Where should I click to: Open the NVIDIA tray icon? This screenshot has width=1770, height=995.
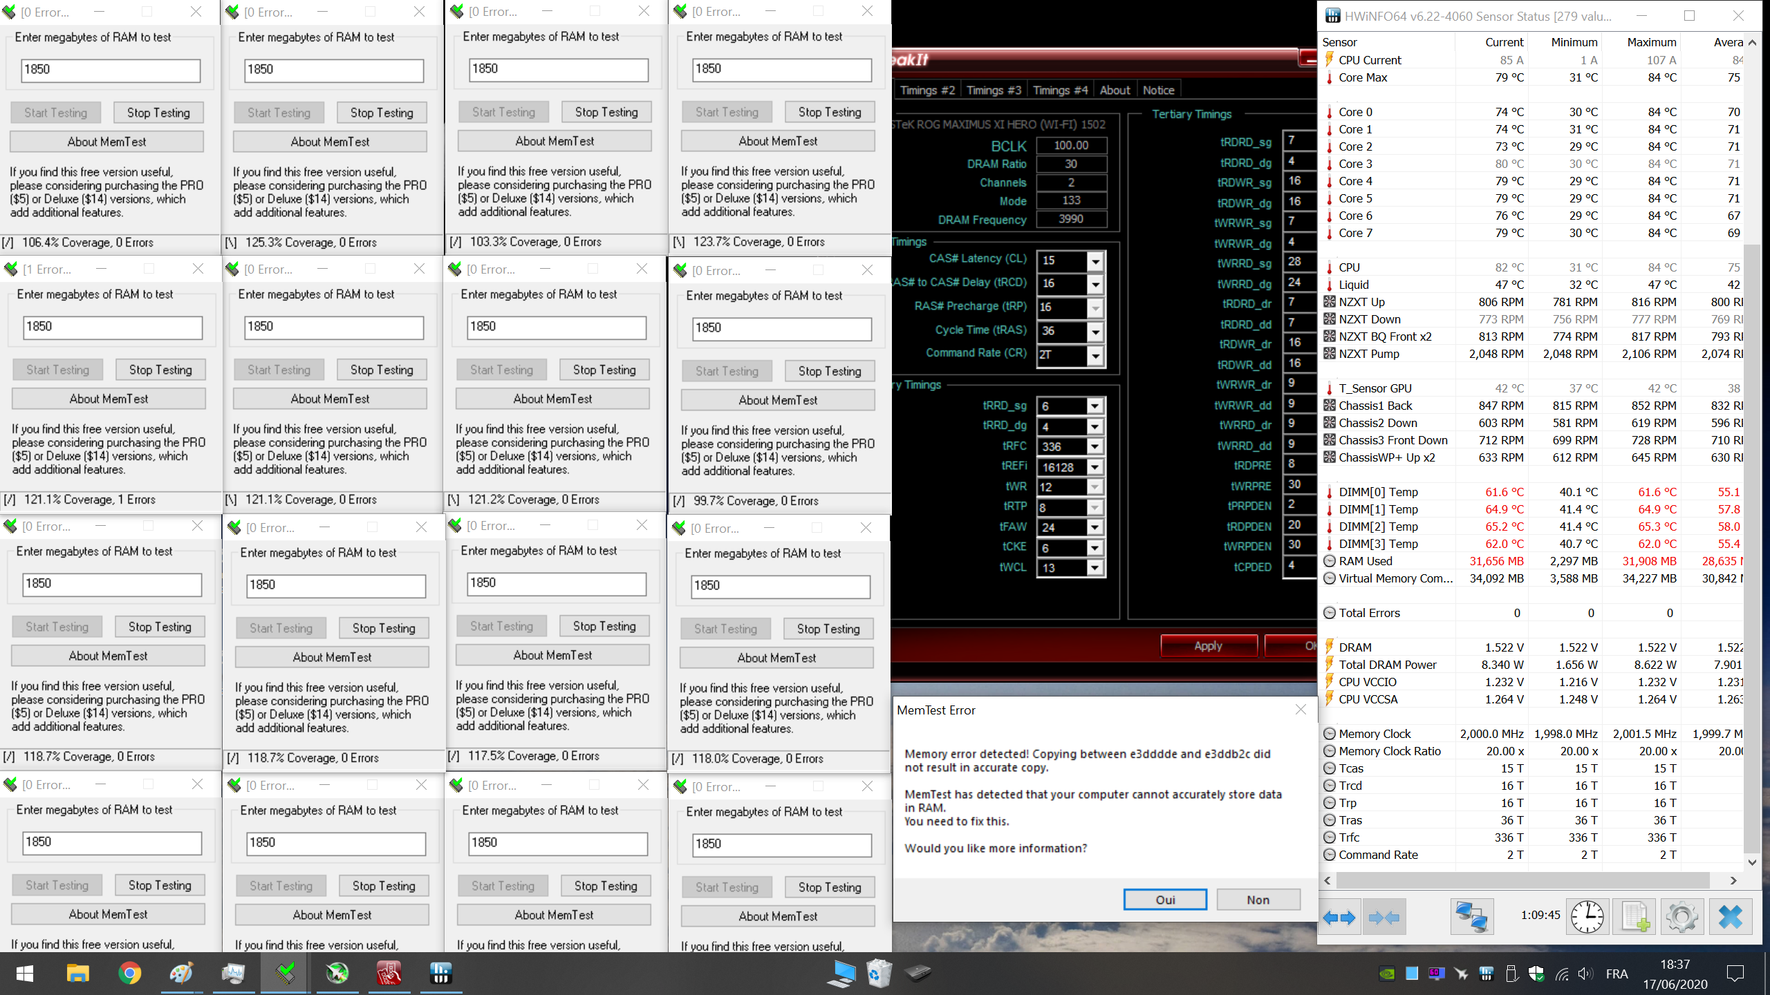(x=1387, y=974)
